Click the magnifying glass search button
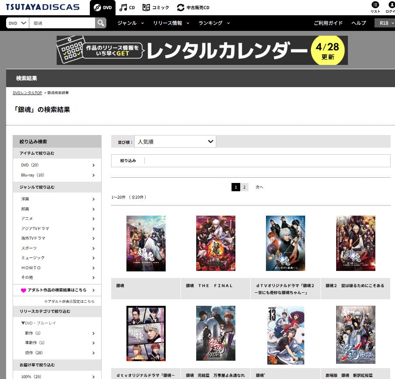The image size is (395, 379). [101, 23]
